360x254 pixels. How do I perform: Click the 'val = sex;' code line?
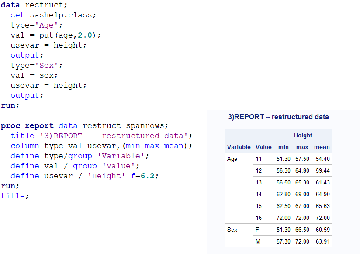tap(34, 75)
